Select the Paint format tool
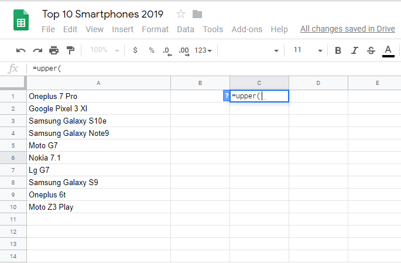The height and width of the screenshot is (263, 401). [x=70, y=50]
